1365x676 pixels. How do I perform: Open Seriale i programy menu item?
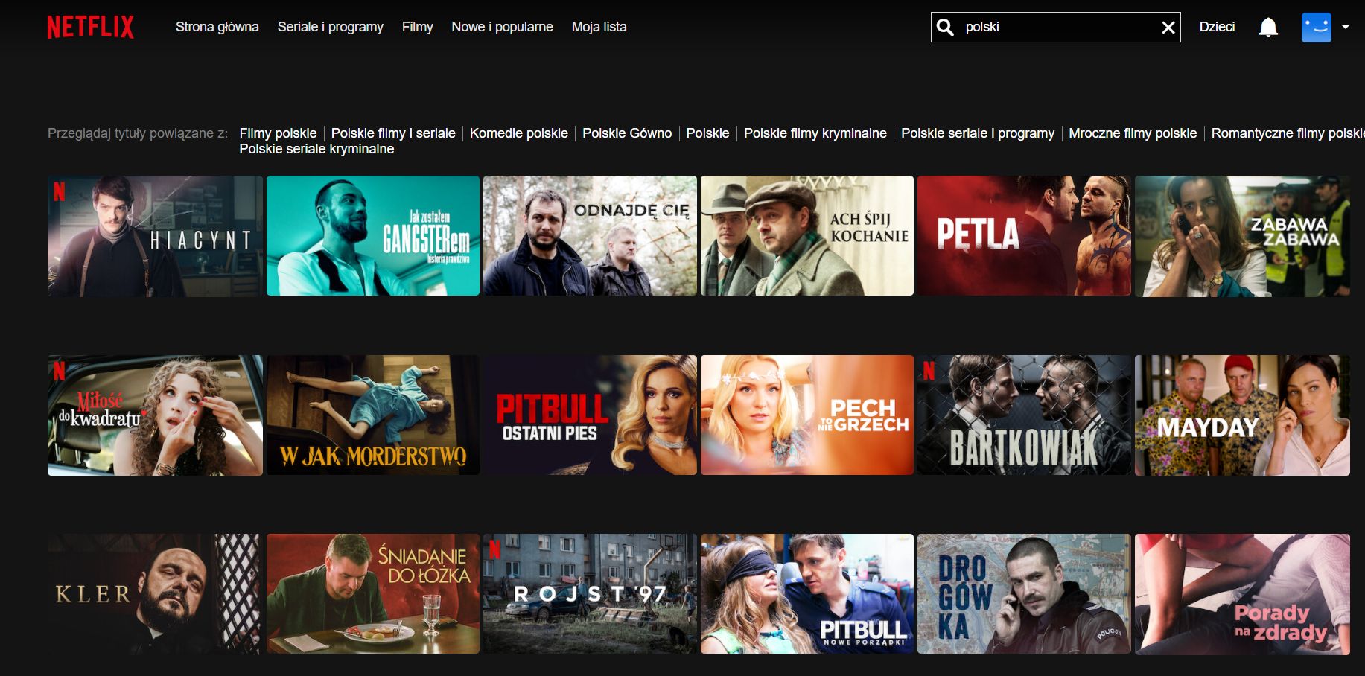[331, 27]
